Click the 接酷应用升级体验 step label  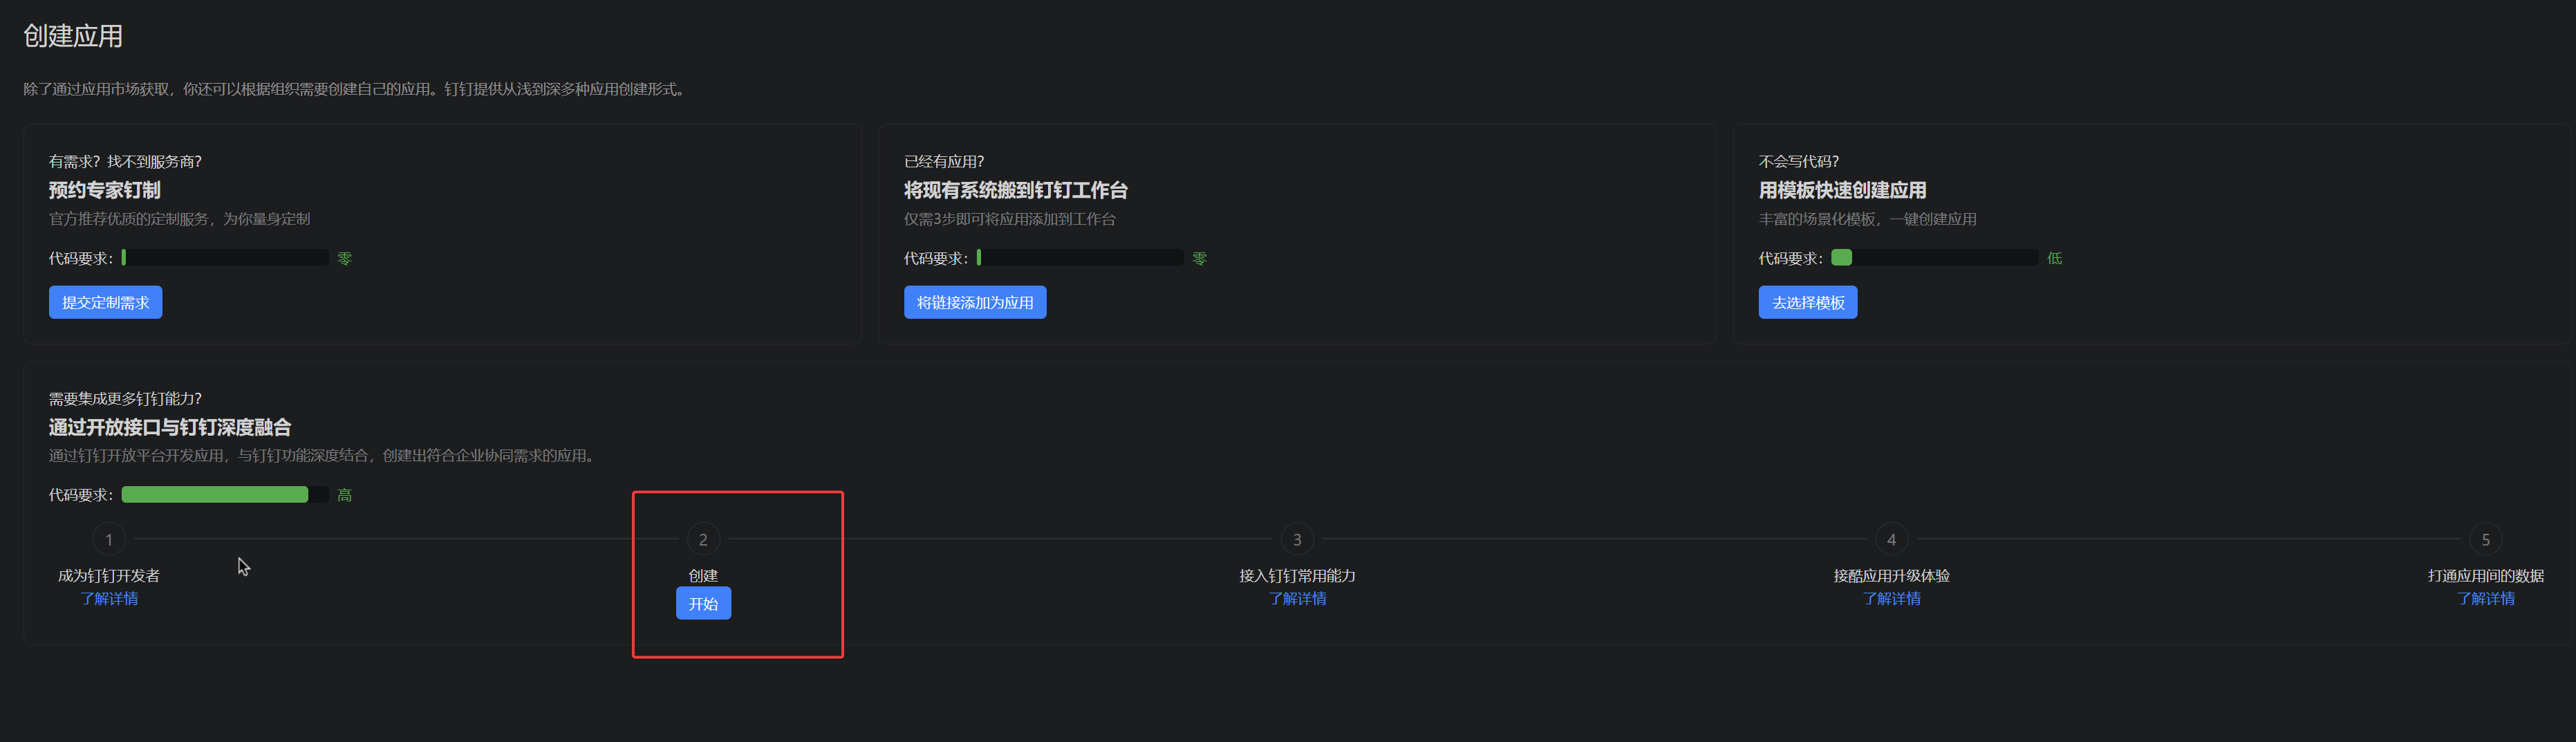point(1891,575)
